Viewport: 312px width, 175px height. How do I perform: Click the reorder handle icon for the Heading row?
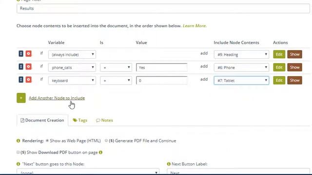pyautogui.click(x=21, y=53)
